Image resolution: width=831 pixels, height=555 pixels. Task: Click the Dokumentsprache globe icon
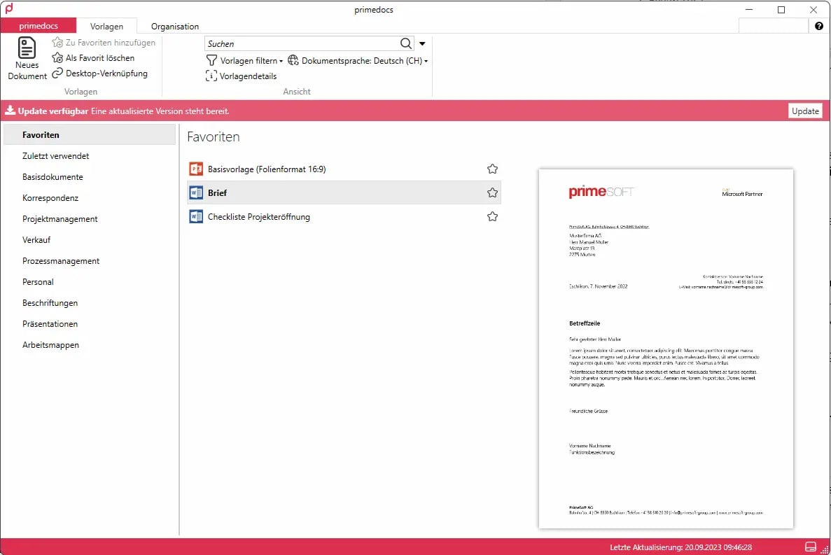click(293, 60)
